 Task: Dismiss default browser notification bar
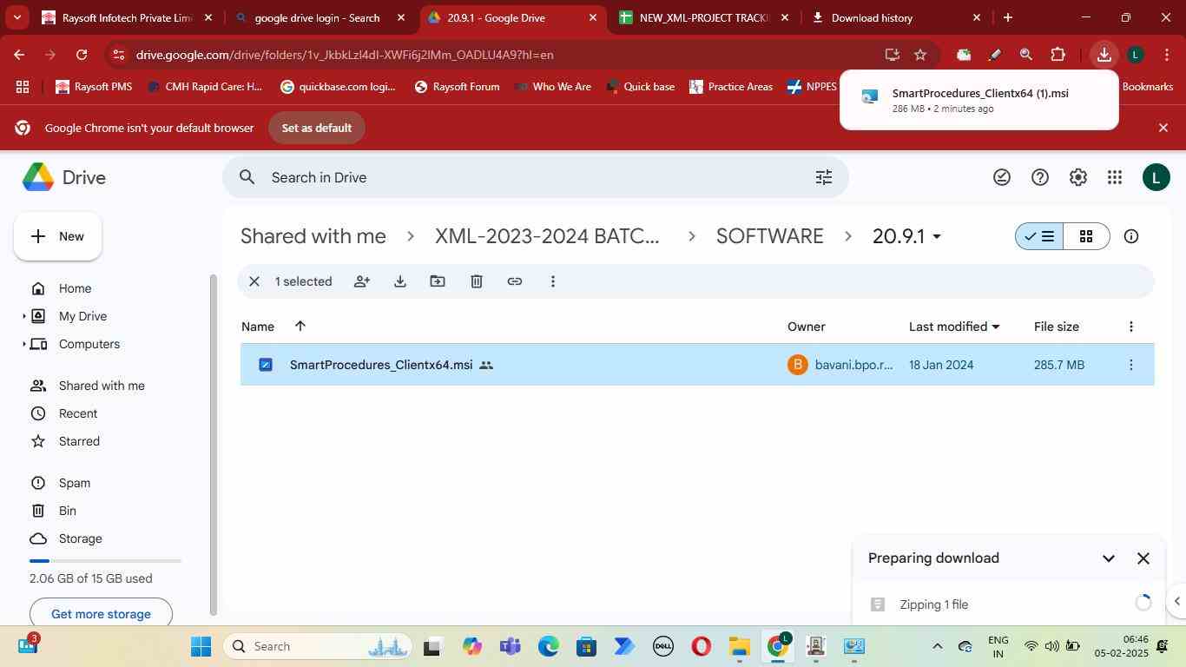(1163, 128)
